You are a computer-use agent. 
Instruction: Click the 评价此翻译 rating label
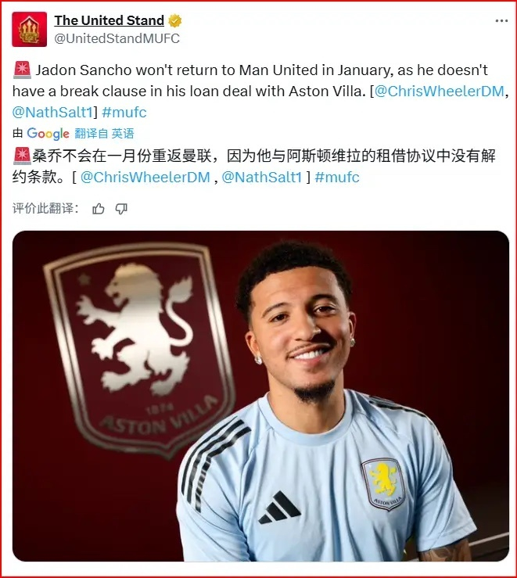coord(45,209)
